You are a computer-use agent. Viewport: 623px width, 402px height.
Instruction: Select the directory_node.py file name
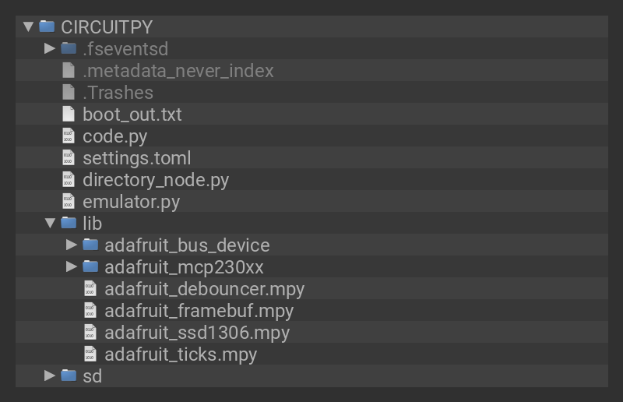(156, 180)
